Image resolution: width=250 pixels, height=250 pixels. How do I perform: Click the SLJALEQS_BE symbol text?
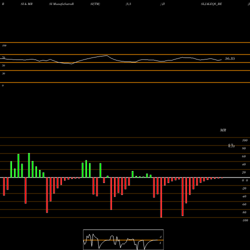tap(211, 4)
